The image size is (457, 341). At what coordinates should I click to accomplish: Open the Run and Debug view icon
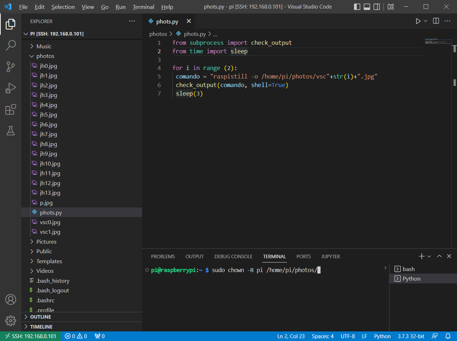(x=11, y=88)
